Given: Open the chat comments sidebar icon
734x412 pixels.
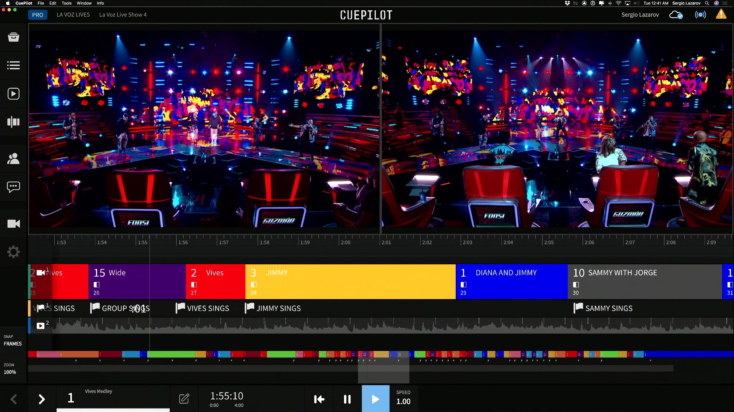Looking at the screenshot, I should tap(13, 187).
